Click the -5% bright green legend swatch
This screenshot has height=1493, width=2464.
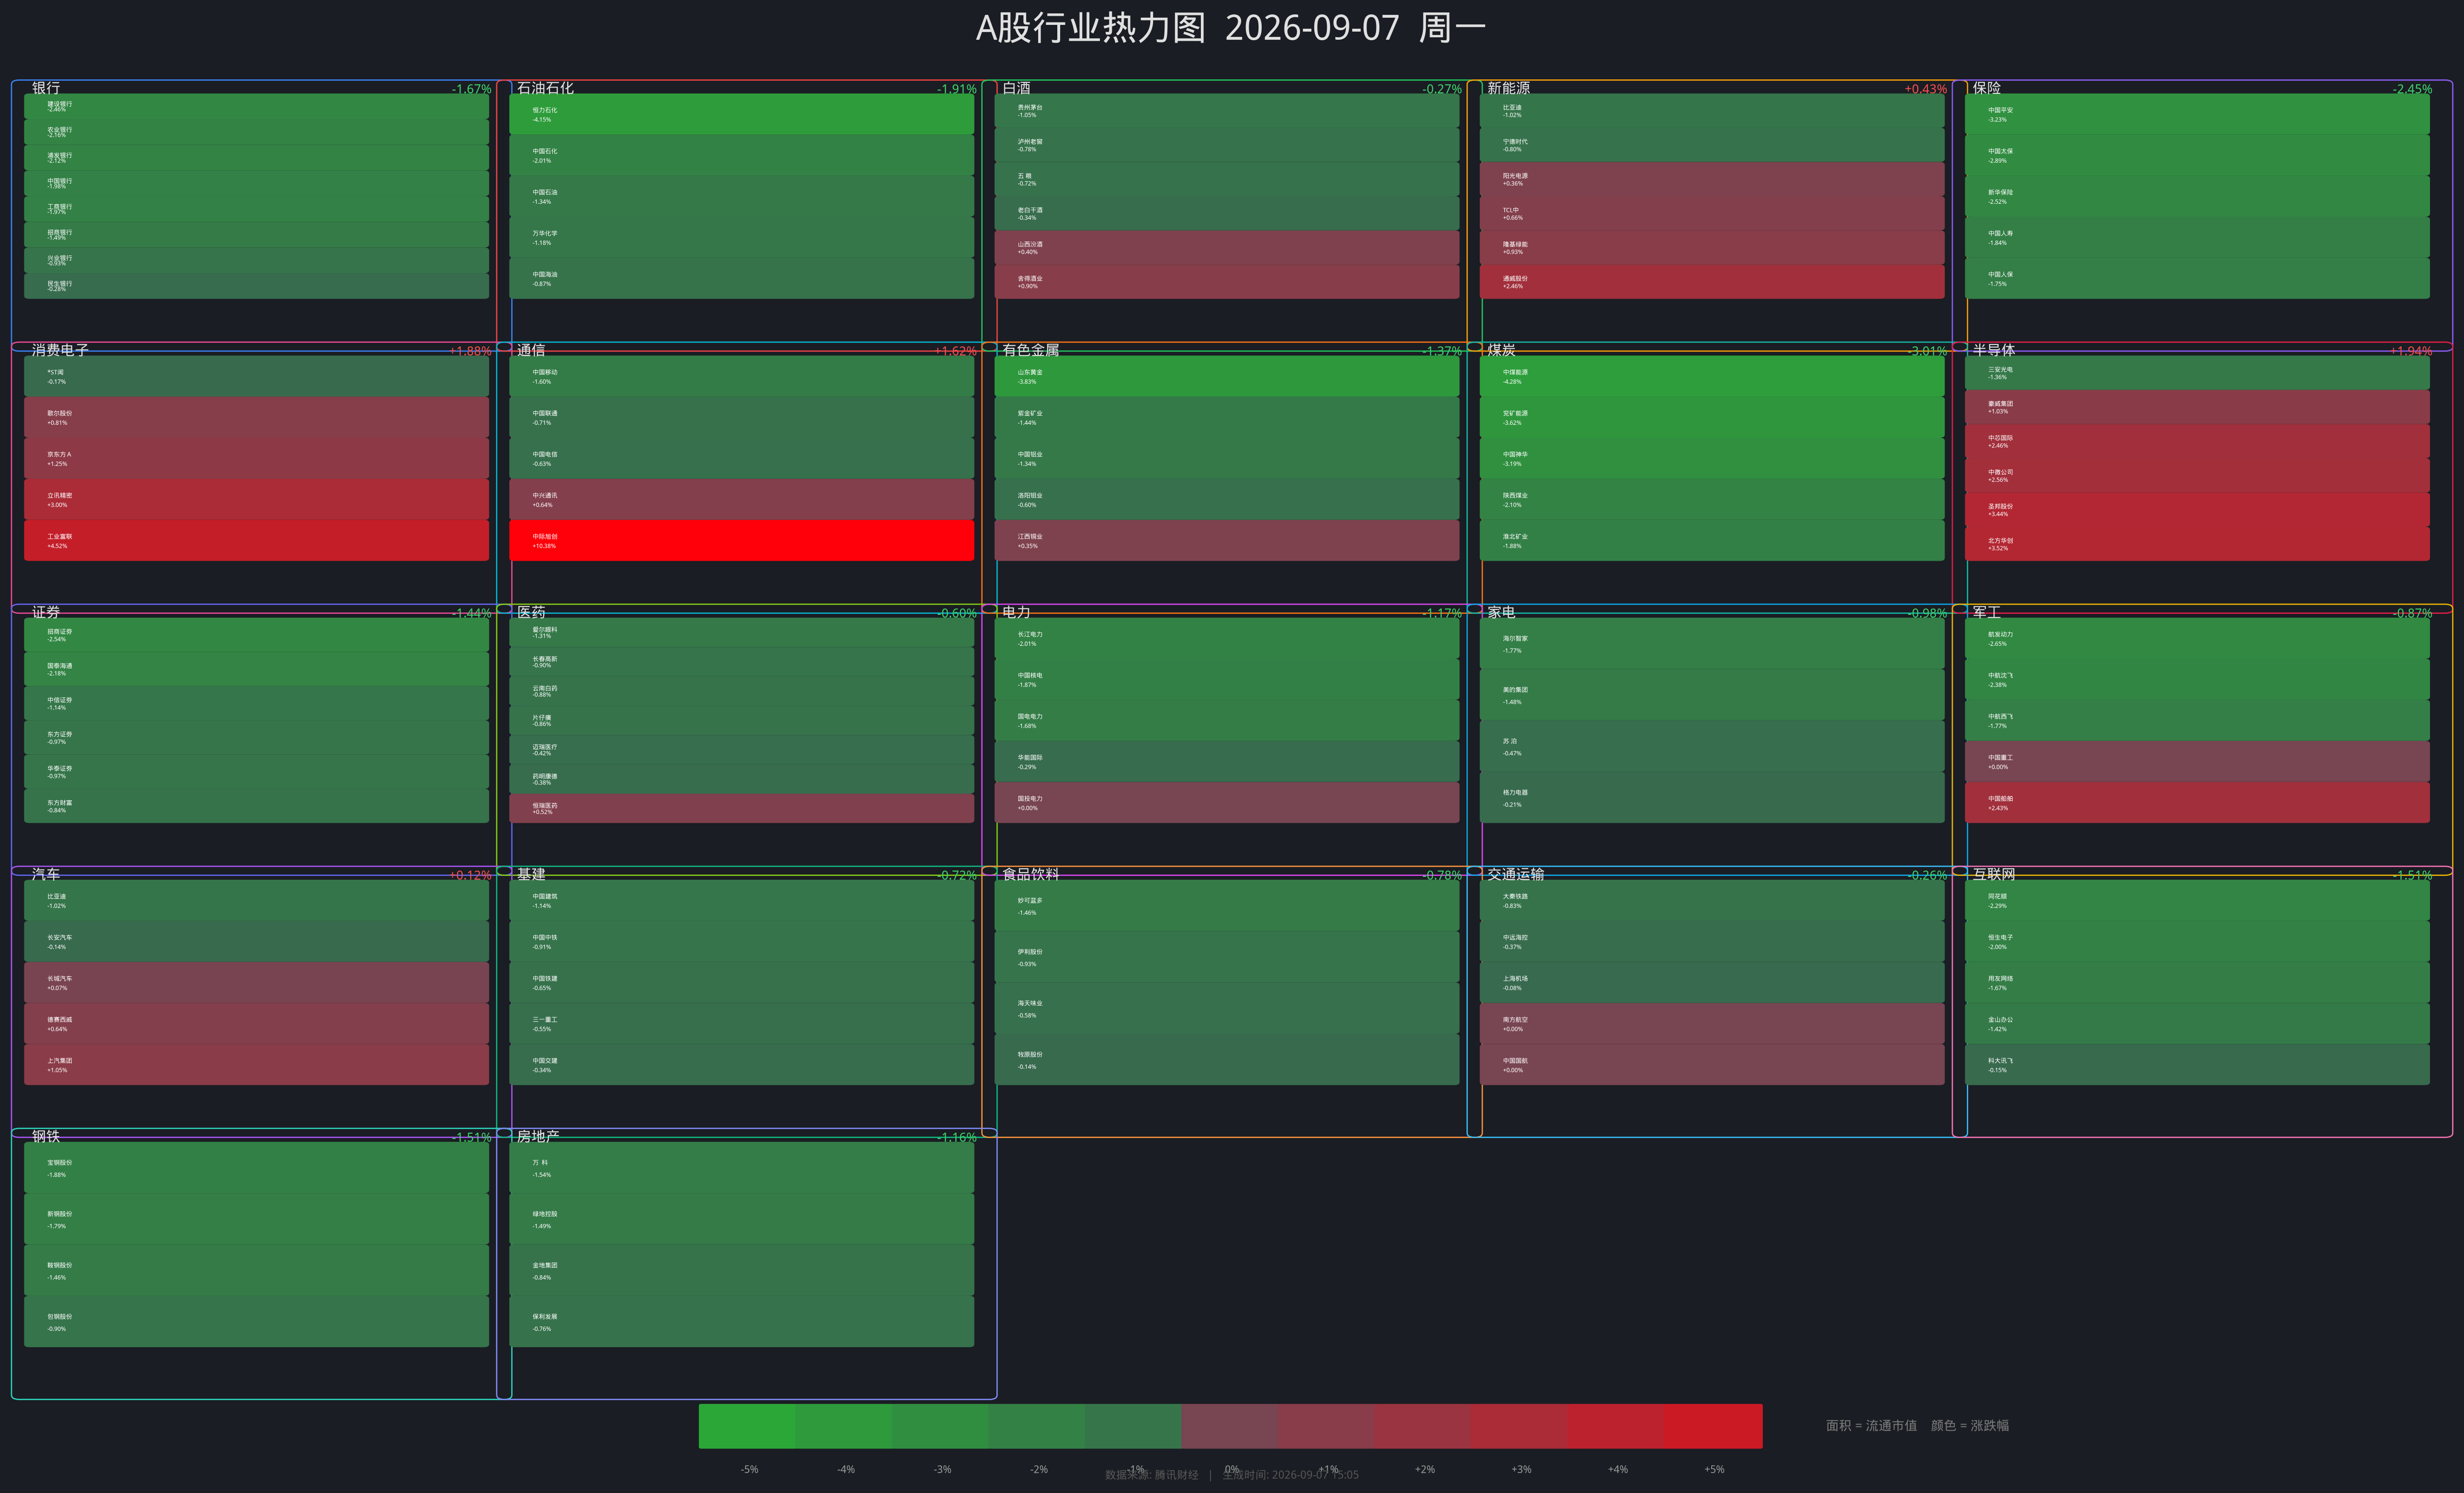[747, 1426]
